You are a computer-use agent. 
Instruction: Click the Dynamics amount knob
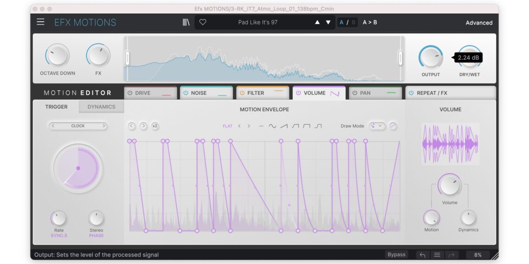click(x=468, y=218)
